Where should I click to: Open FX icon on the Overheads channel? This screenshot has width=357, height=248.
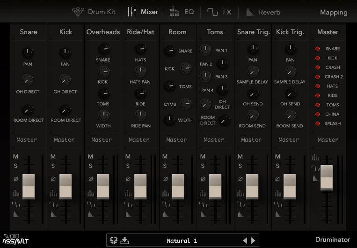point(91,204)
